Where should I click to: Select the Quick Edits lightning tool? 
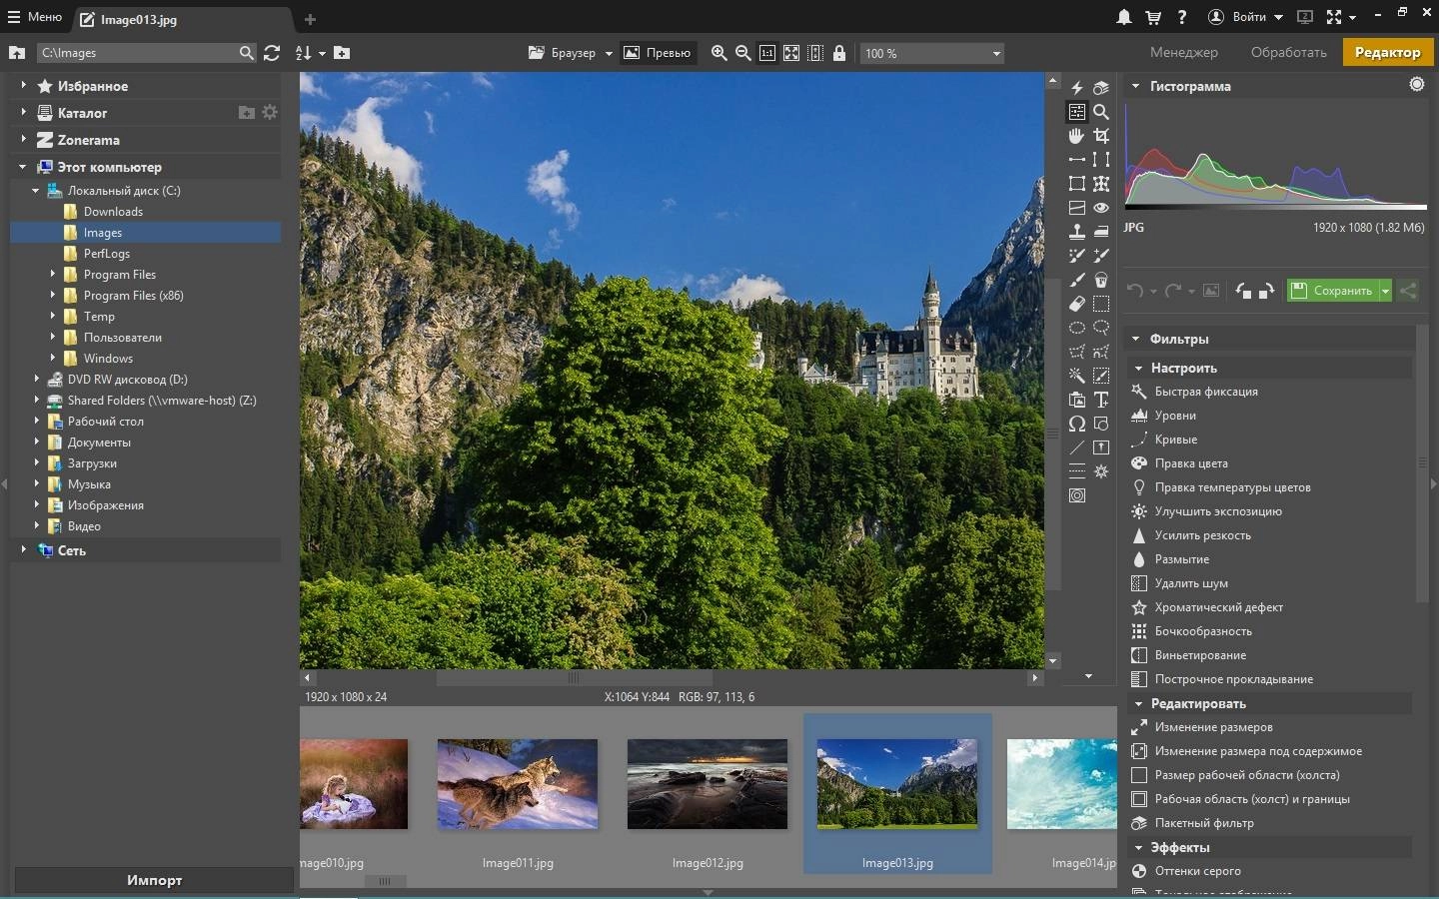pyautogui.click(x=1077, y=88)
